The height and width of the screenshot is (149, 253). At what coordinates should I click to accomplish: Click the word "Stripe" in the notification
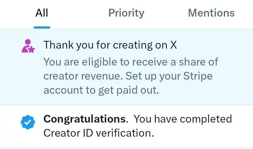click(198, 76)
